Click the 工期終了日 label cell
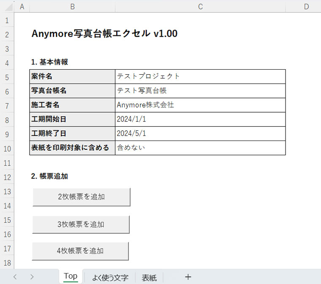This screenshot has height=284, width=321. (x=72, y=133)
